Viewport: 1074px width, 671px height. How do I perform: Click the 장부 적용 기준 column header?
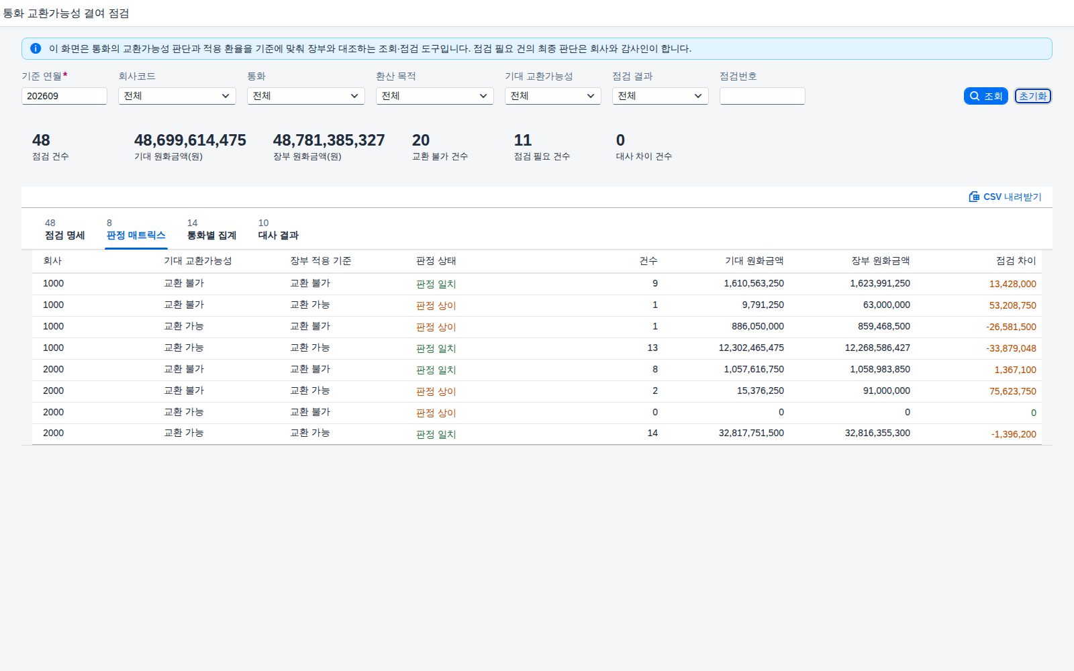coord(321,261)
